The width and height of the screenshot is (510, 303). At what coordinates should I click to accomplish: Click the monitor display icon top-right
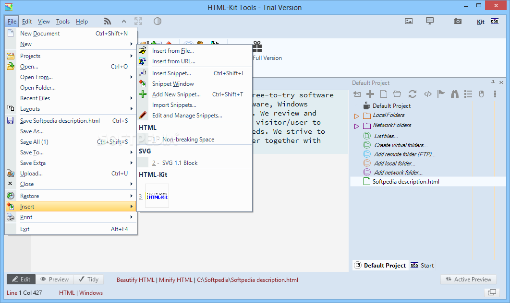point(430,22)
